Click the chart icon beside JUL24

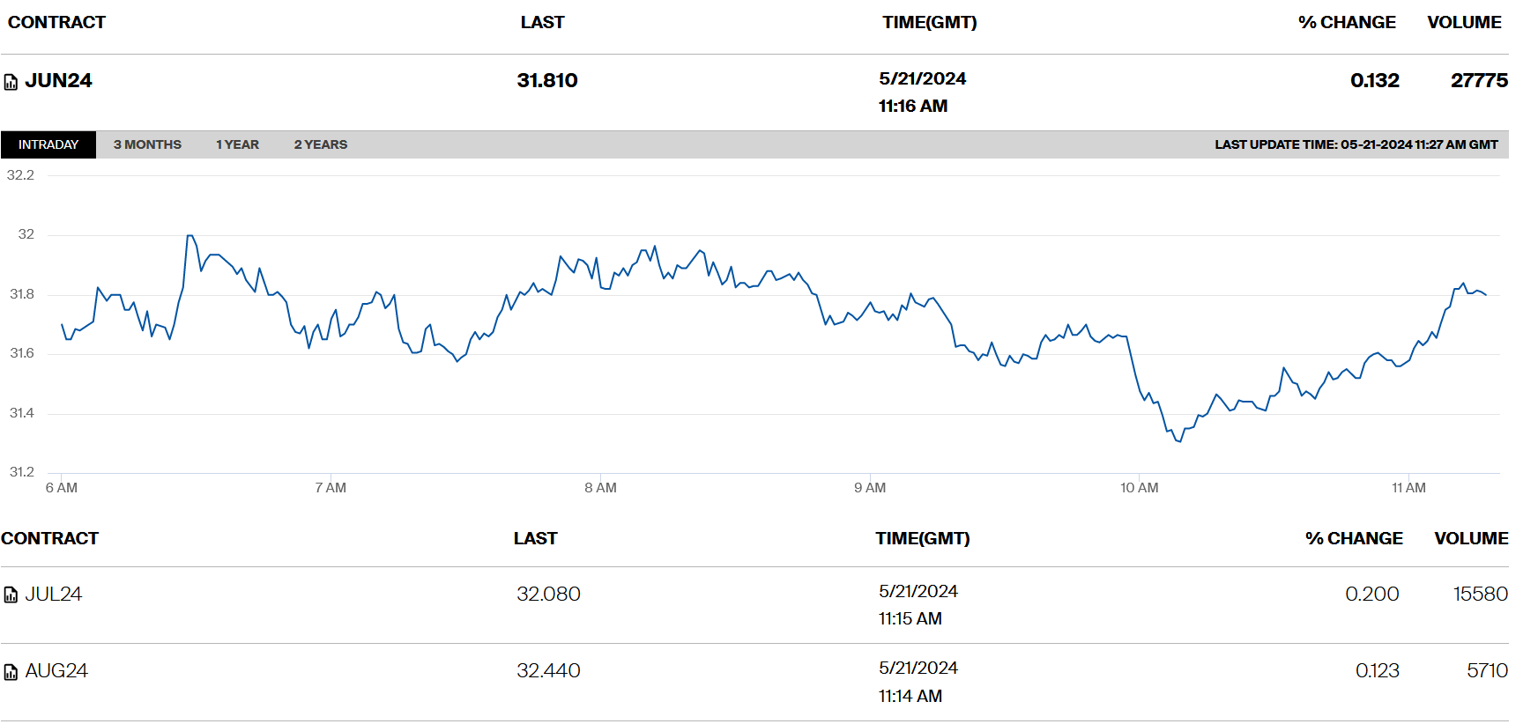11,595
